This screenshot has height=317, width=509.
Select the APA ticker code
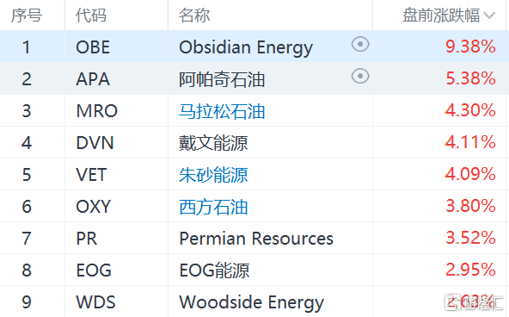93,79
